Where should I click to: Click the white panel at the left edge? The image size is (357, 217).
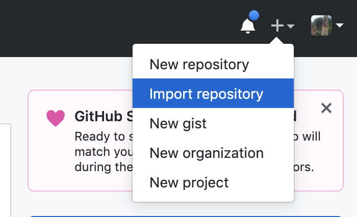[5, 168]
